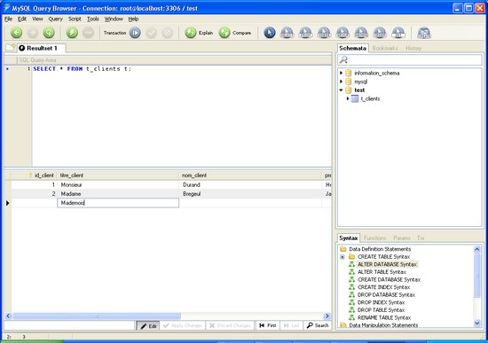The image size is (488, 343).
Task: Click the green Refresh query button
Action: pos(49,33)
